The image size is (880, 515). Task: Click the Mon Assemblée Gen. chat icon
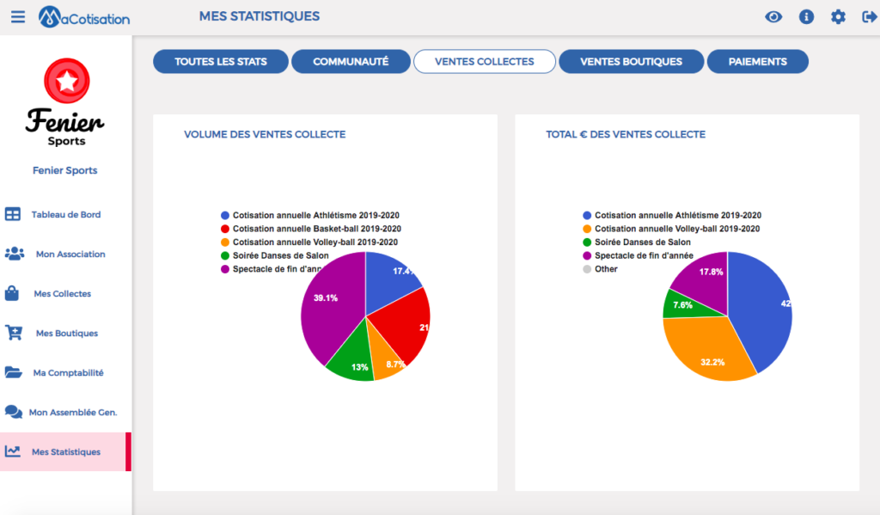[x=14, y=412]
